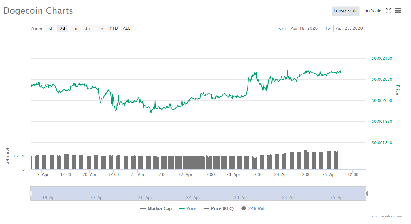The height and width of the screenshot is (224, 411).
Task: Click 23. Apr in the navigator strip
Action: click(241, 197)
